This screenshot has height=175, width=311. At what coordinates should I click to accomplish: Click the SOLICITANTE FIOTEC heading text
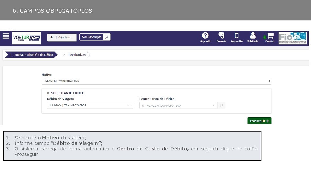pyautogui.click(x=68, y=93)
